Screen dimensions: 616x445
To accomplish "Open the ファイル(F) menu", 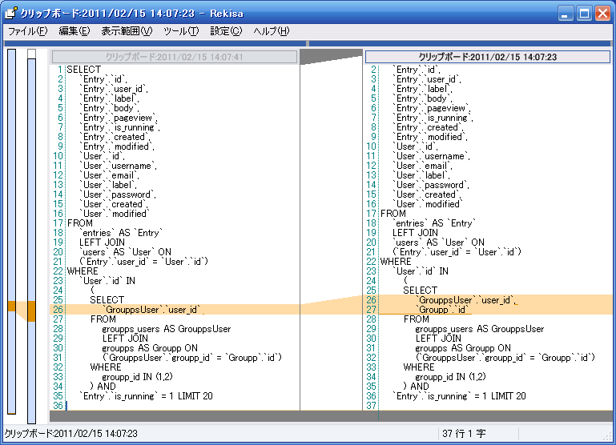I will (27, 31).
